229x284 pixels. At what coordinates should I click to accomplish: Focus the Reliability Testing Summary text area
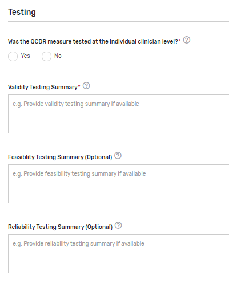118,254
